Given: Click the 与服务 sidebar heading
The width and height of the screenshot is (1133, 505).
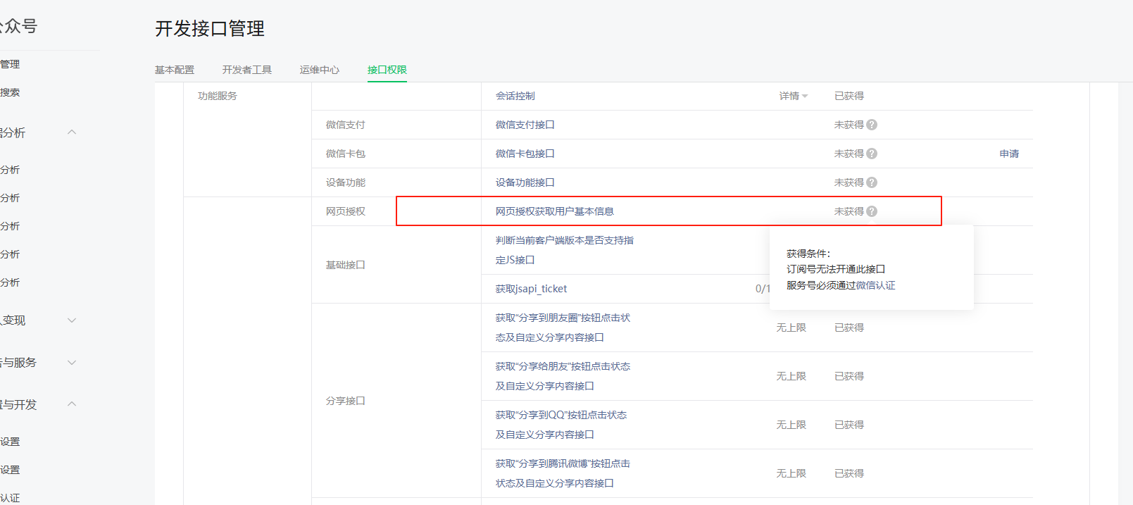Looking at the screenshot, I should 19,363.
